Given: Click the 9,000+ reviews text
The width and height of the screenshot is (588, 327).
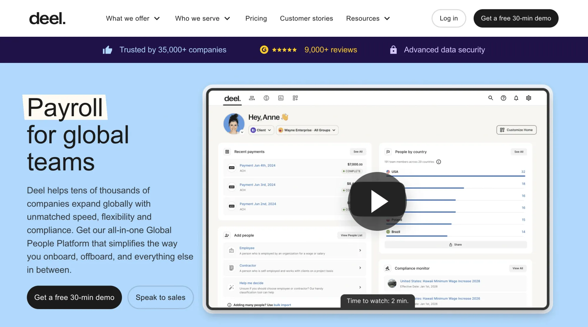Looking at the screenshot, I should click(331, 50).
